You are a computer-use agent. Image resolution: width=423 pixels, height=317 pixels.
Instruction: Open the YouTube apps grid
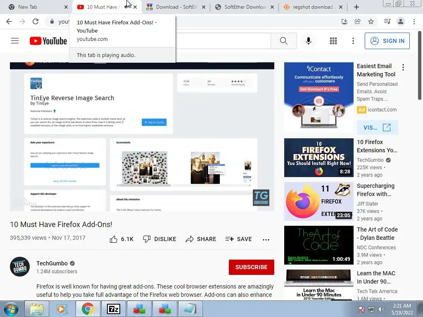click(x=333, y=41)
